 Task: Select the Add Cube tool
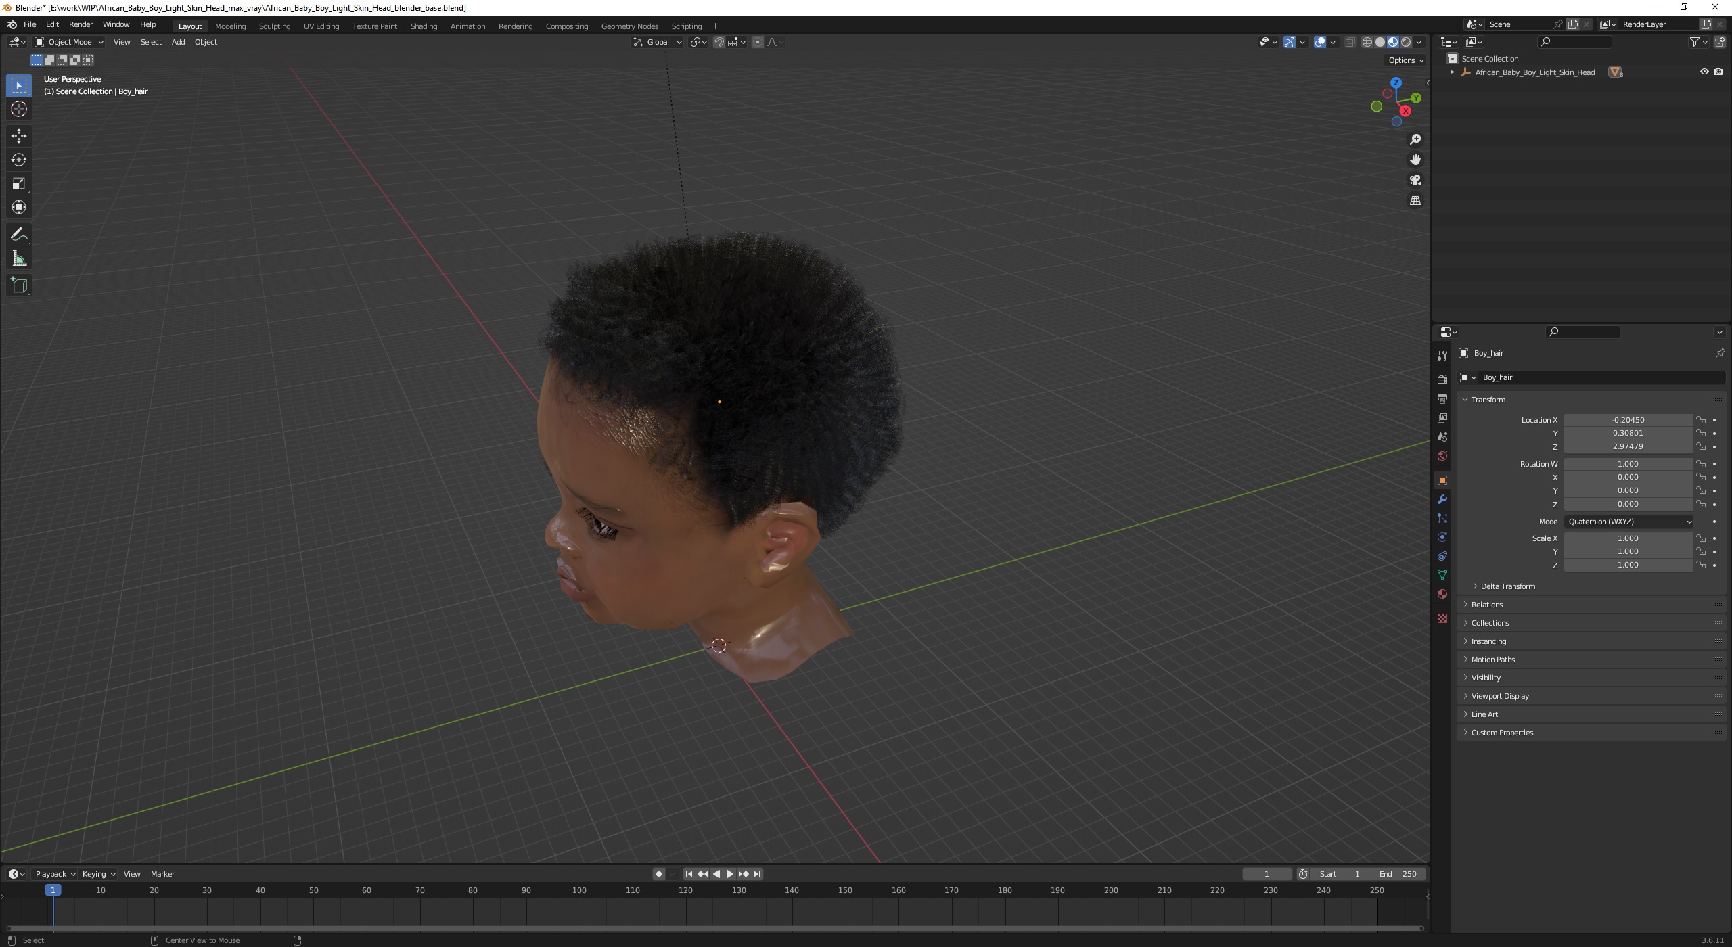pyautogui.click(x=19, y=285)
